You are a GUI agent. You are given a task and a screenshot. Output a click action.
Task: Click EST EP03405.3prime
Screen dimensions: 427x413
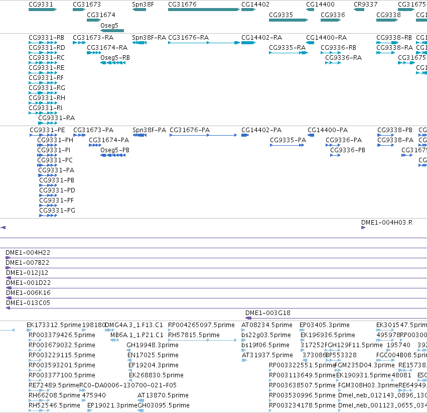[x=302, y=330]
